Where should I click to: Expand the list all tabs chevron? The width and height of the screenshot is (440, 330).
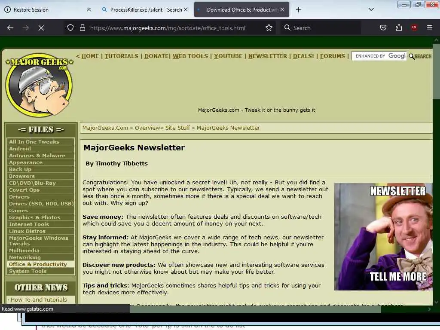[x=371, y=9]
